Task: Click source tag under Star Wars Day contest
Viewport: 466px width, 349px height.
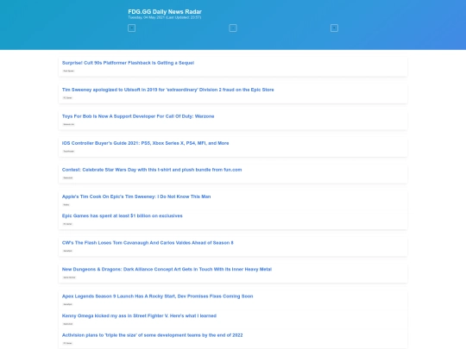Action: coord(68,178)
